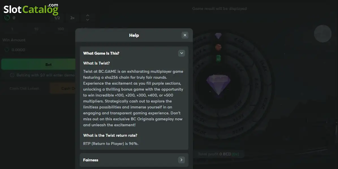Click the info icon beside demo notice
This screenshot has height=169, width=338.
pos(12,75)
